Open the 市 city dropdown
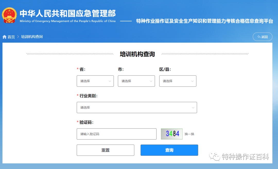The width and height of the screenshot is (278, 169). click(136, 81)
